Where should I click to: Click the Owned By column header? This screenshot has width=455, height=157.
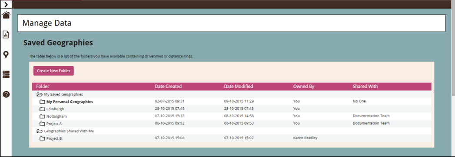(304, 87)
